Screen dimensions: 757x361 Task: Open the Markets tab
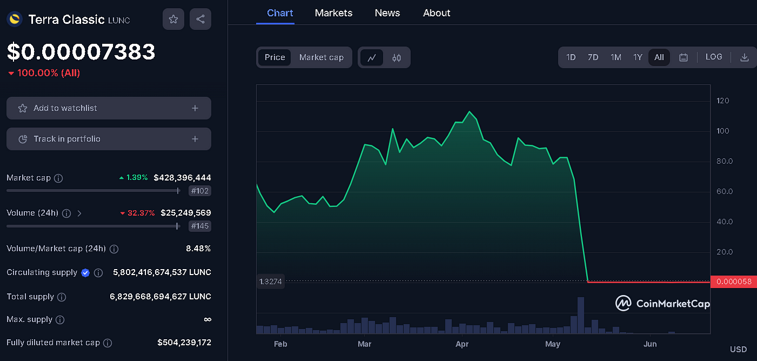(x=334, y=13)
